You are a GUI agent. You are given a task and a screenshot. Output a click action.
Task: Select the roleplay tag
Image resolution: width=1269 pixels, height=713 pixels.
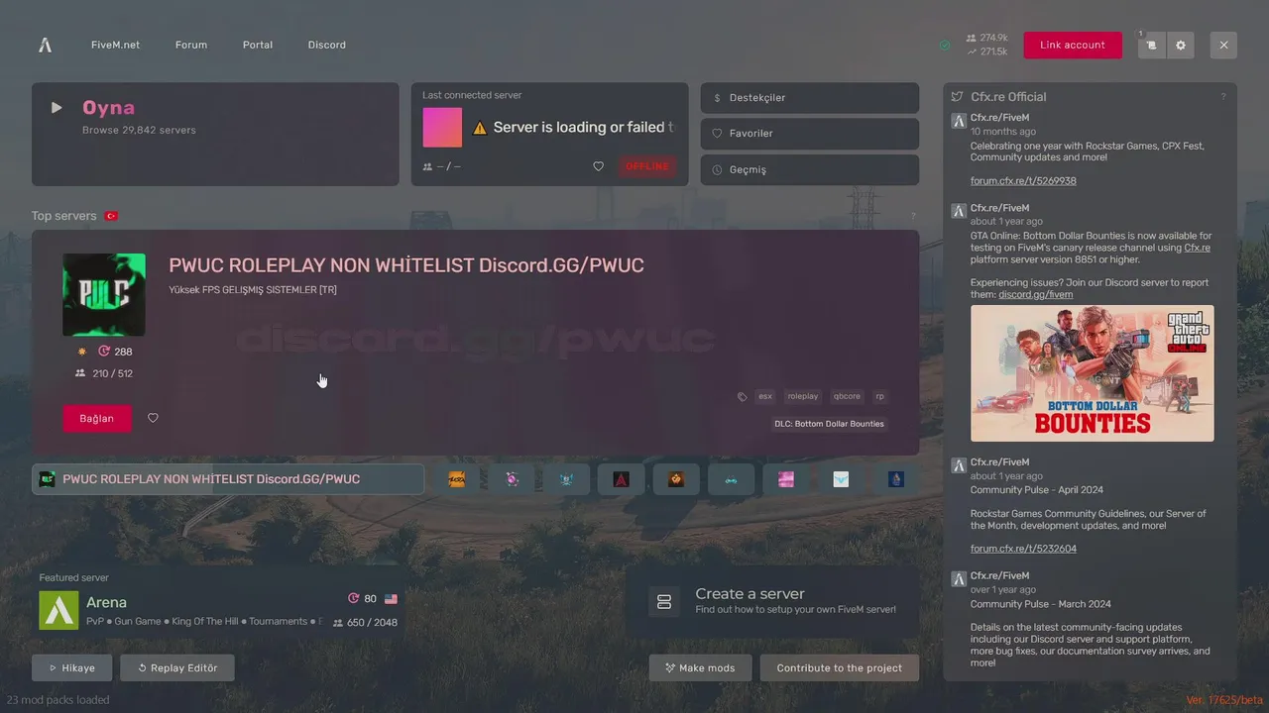tap(803, 396)
